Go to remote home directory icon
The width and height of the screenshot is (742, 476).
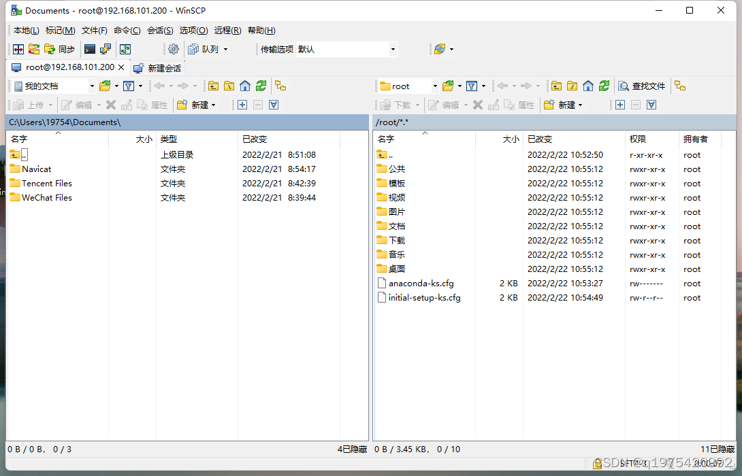[588, 86]
